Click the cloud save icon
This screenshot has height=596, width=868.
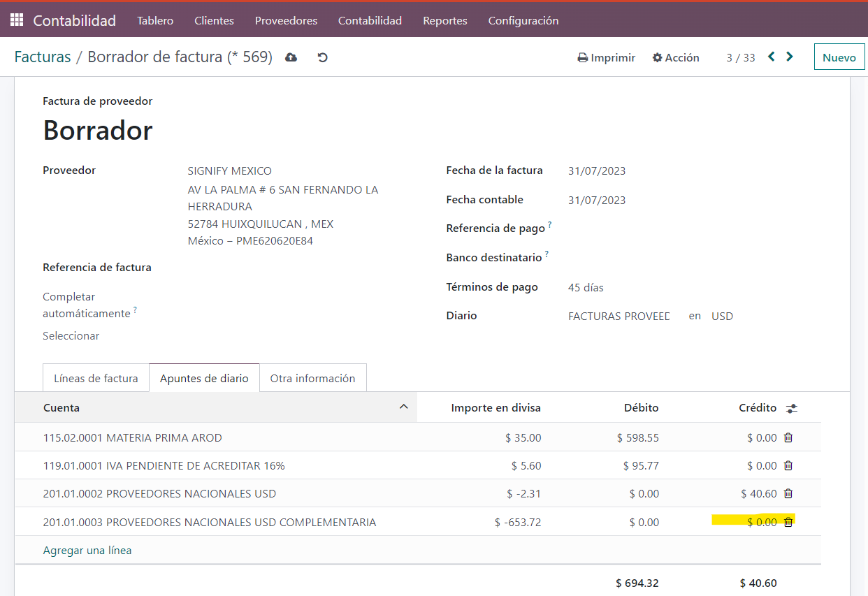tap(291, 57)
